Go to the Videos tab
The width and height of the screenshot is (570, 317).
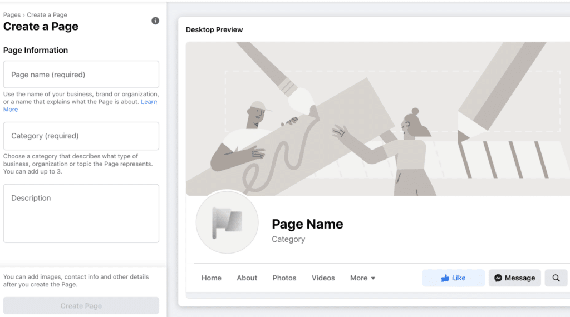[323, 278]
